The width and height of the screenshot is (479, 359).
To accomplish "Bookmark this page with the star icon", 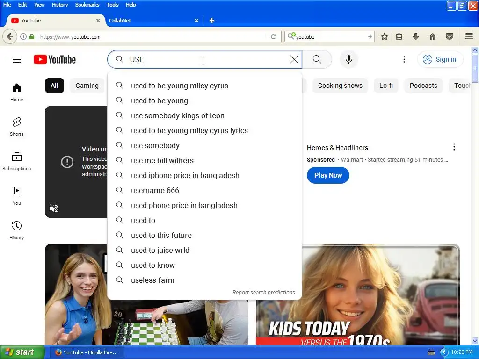I will pyautogui.click(x=385, y=36).
